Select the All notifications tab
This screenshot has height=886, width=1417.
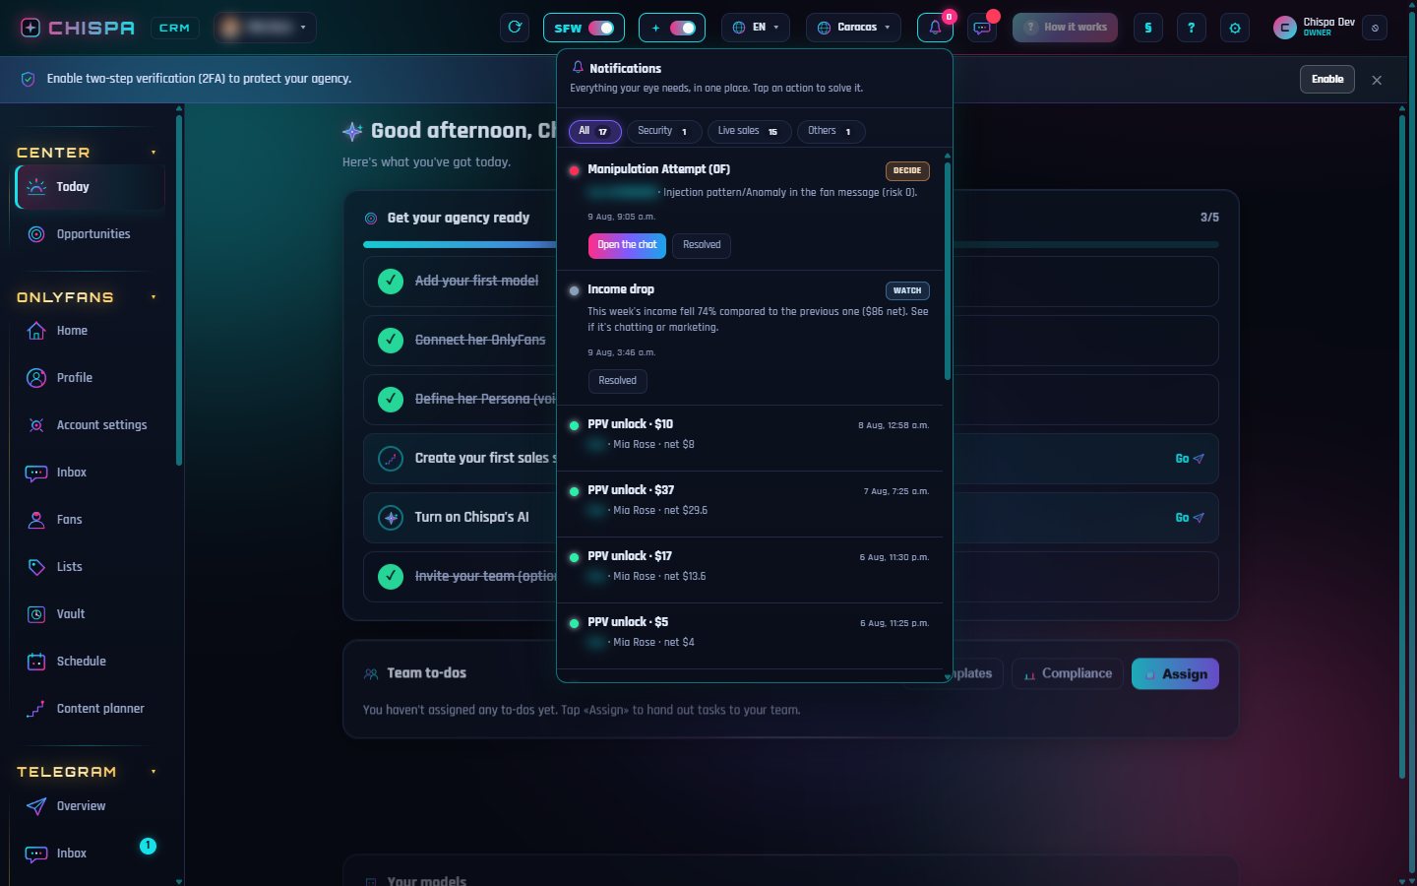[595, 131]
